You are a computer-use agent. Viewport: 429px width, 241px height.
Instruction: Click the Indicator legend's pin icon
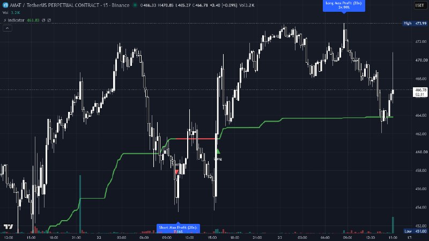[x=5, y=20]
